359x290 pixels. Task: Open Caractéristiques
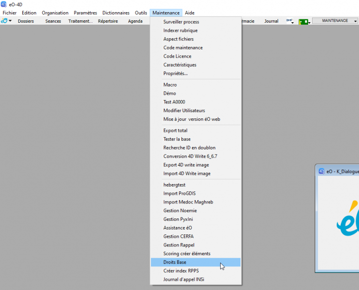point(196,65)
